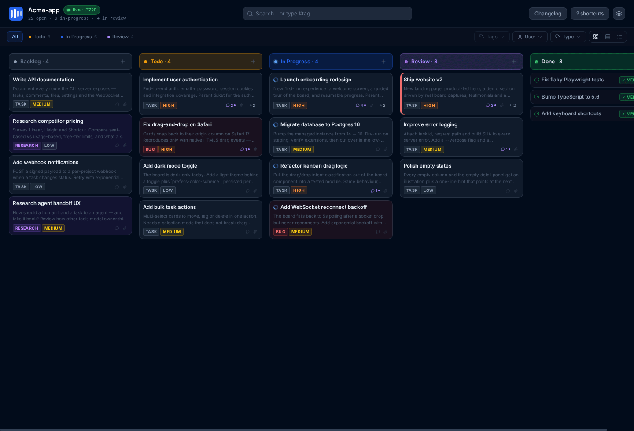Open comments on Launch onboarding redesign card

[x=361, y=106]
